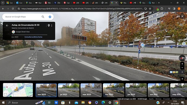Select the jul 2023 imagery thumbnail

coord(69,90)
